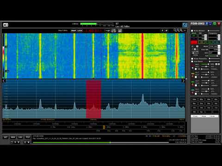Open the SET settings button
The width and height of the screenshot is (222, 166).
coord(6,137)
